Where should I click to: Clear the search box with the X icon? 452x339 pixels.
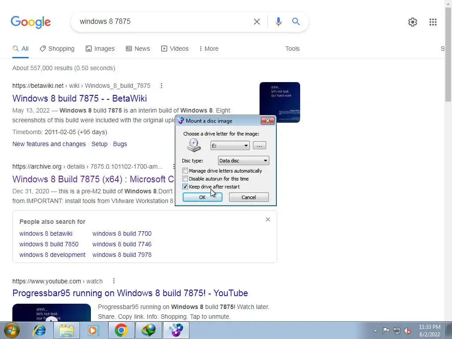pos(256,22)
